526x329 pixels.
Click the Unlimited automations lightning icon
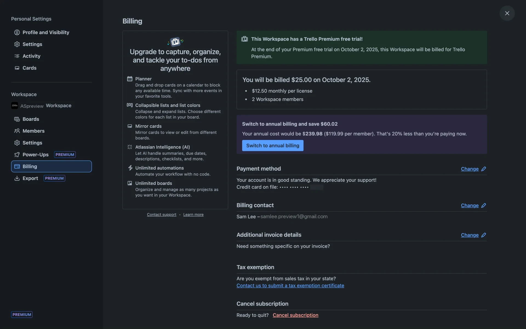[x=130, y=168]
